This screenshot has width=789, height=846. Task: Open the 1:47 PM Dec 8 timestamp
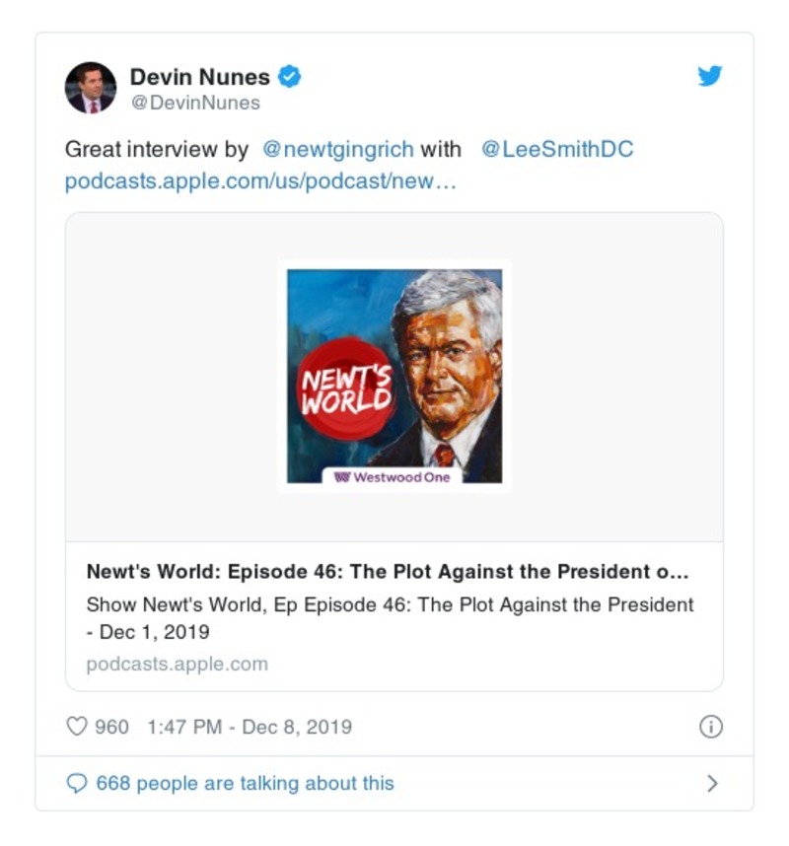click(x=250, y=727)
